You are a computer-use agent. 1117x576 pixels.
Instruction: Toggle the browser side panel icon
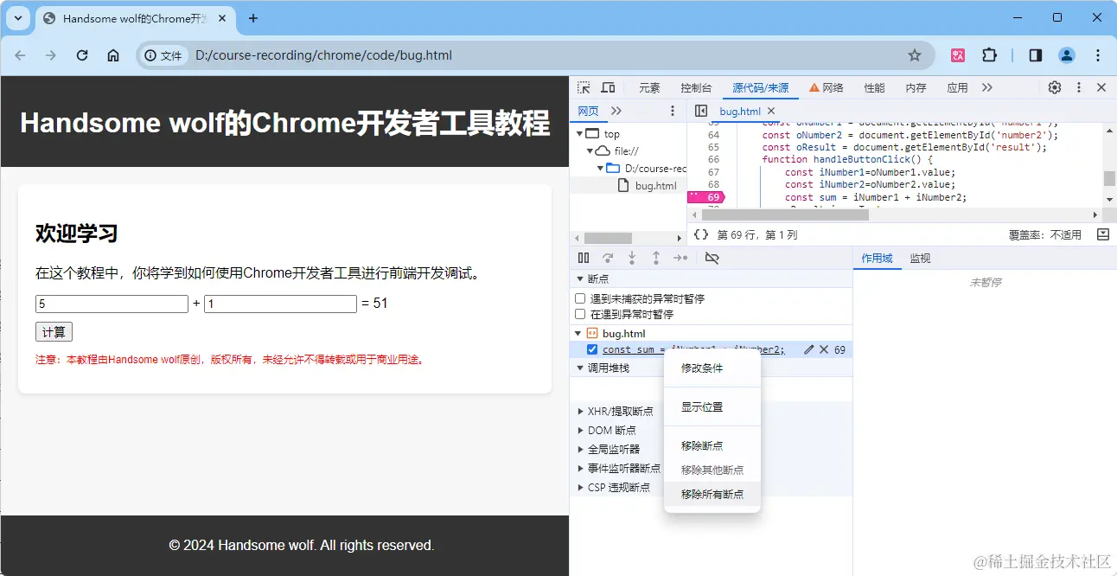(x=1035, y=55)
